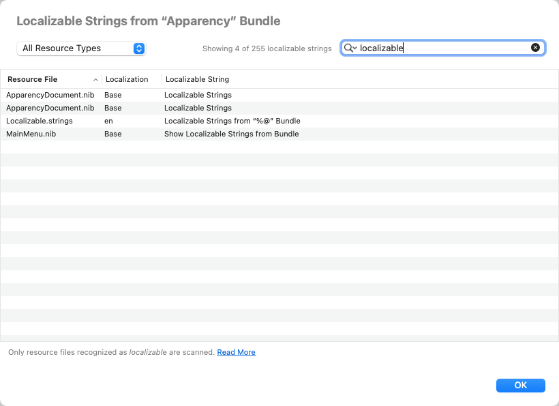Click the "Showing 4 of 255" status text
Screen dimensions: 559x406
(x=267, y=48)
